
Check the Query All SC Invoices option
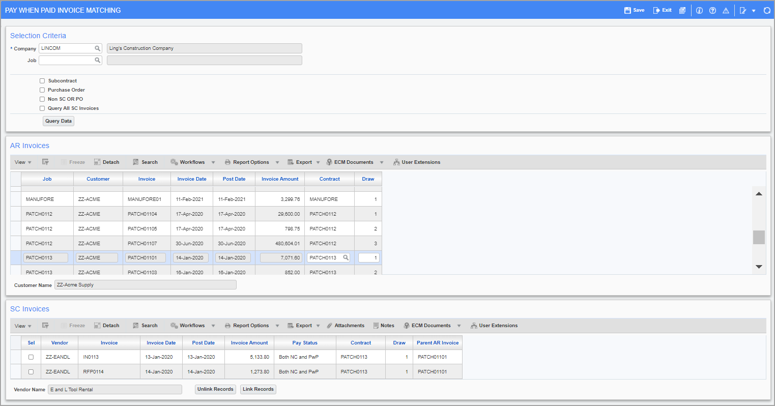(42, 108)
